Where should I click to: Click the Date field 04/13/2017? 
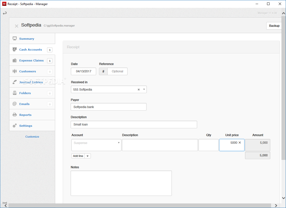pyautogui.click(x=84, y=71)
